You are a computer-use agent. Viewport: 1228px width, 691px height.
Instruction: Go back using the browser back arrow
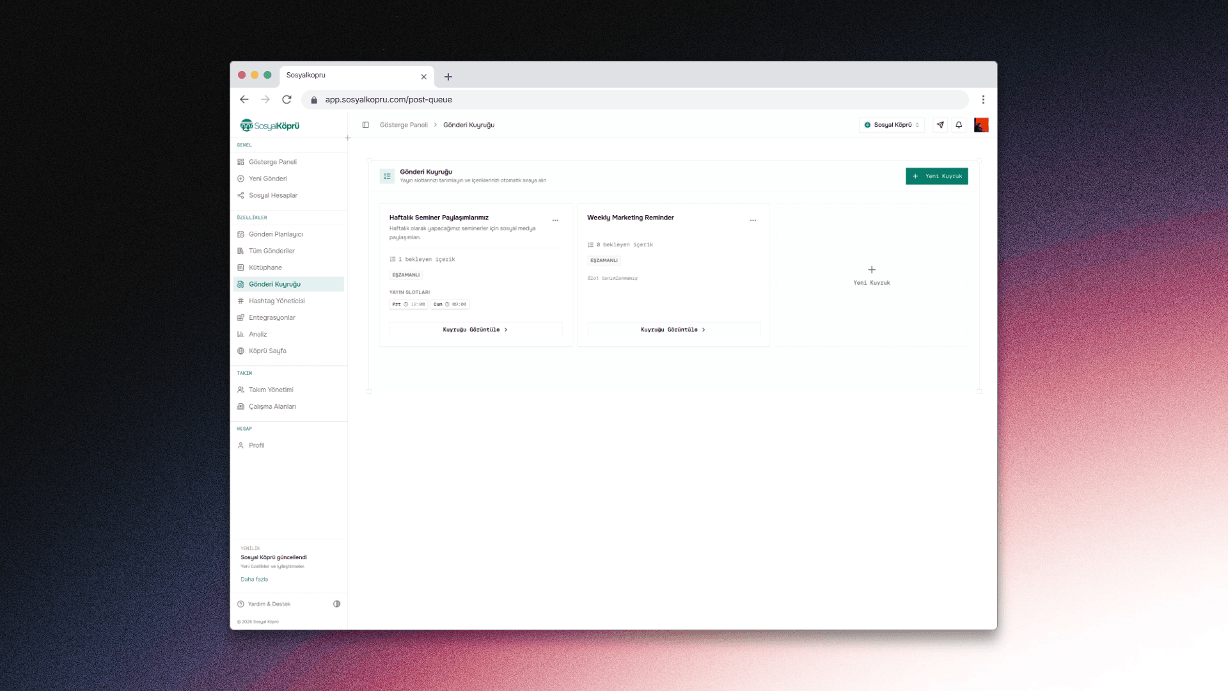(244, 100)
